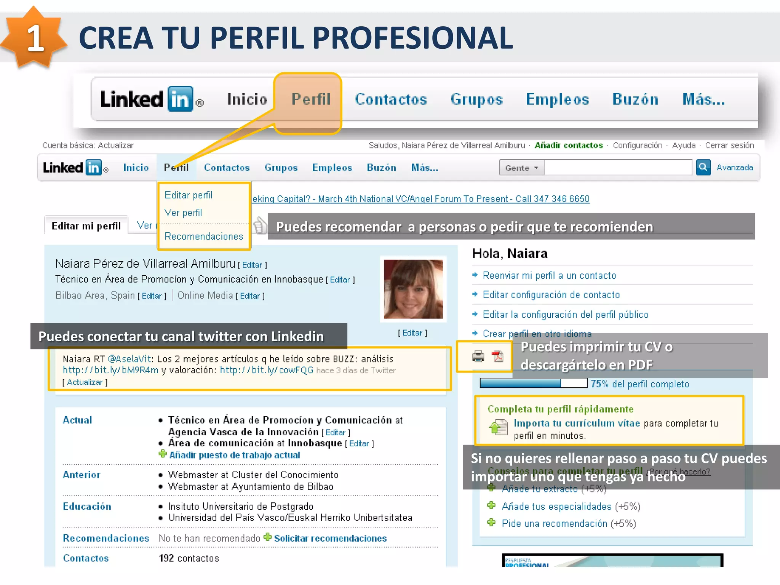
Task: Select Ver perfil from Perfil dropdown
Action: pos(183,213)
